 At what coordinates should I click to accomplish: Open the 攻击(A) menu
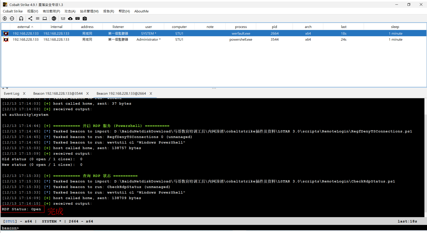click(x=70, y=11)
